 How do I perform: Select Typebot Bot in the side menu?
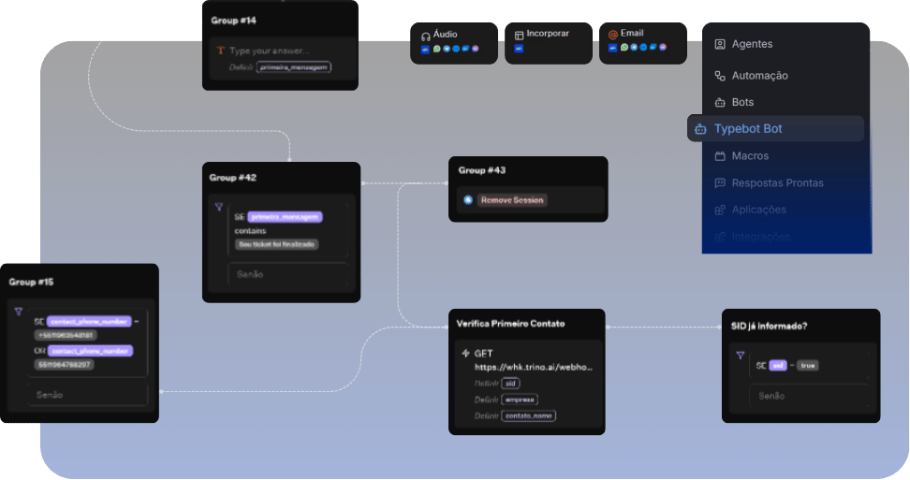(x=747, y=129)
